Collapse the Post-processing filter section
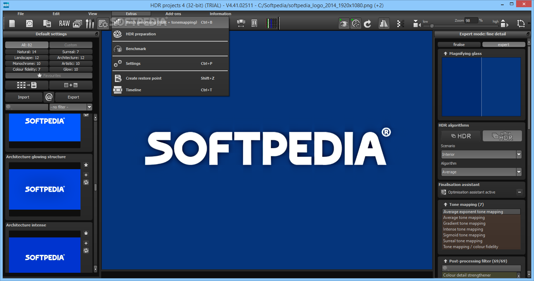This screenshot has width=534, height=281. click(446, 261)
